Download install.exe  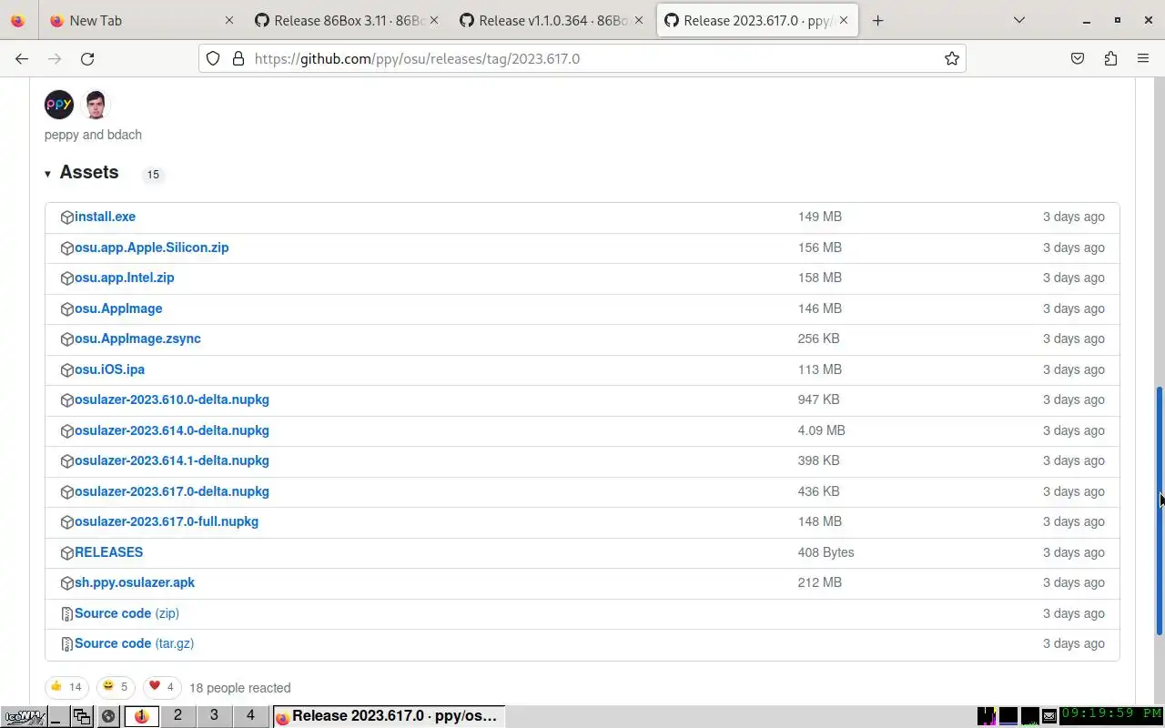pyautogui.click(x=105, y=217)
